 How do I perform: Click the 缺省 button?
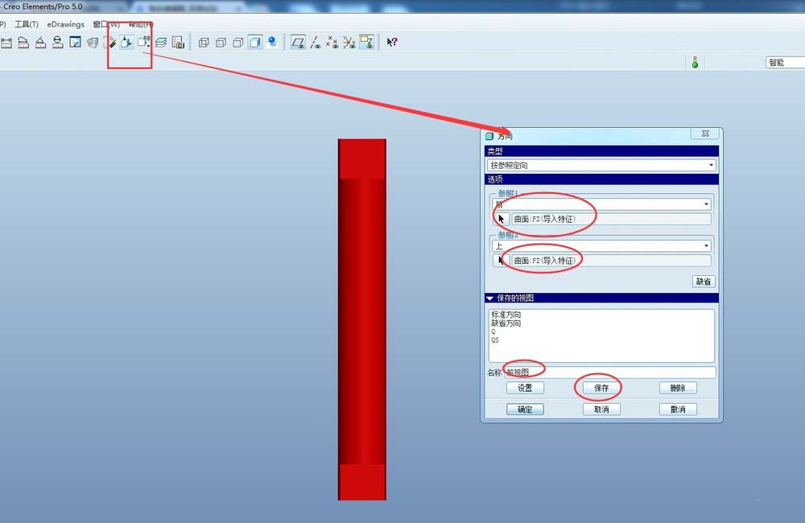(704, 282)
